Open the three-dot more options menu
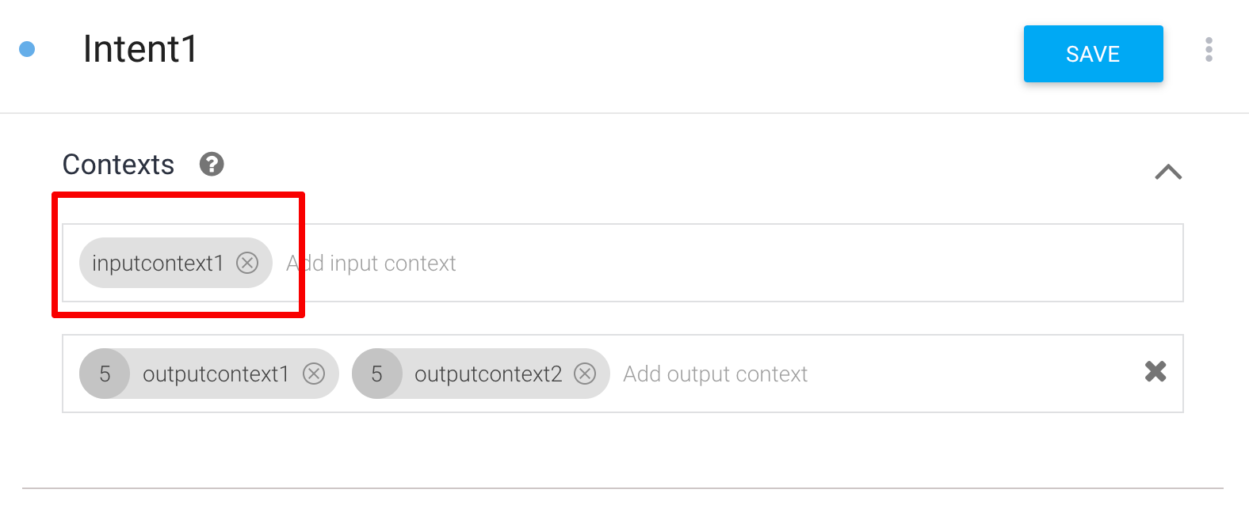The width and height of the screenshot is (1249, 516). click(1209, 49)
